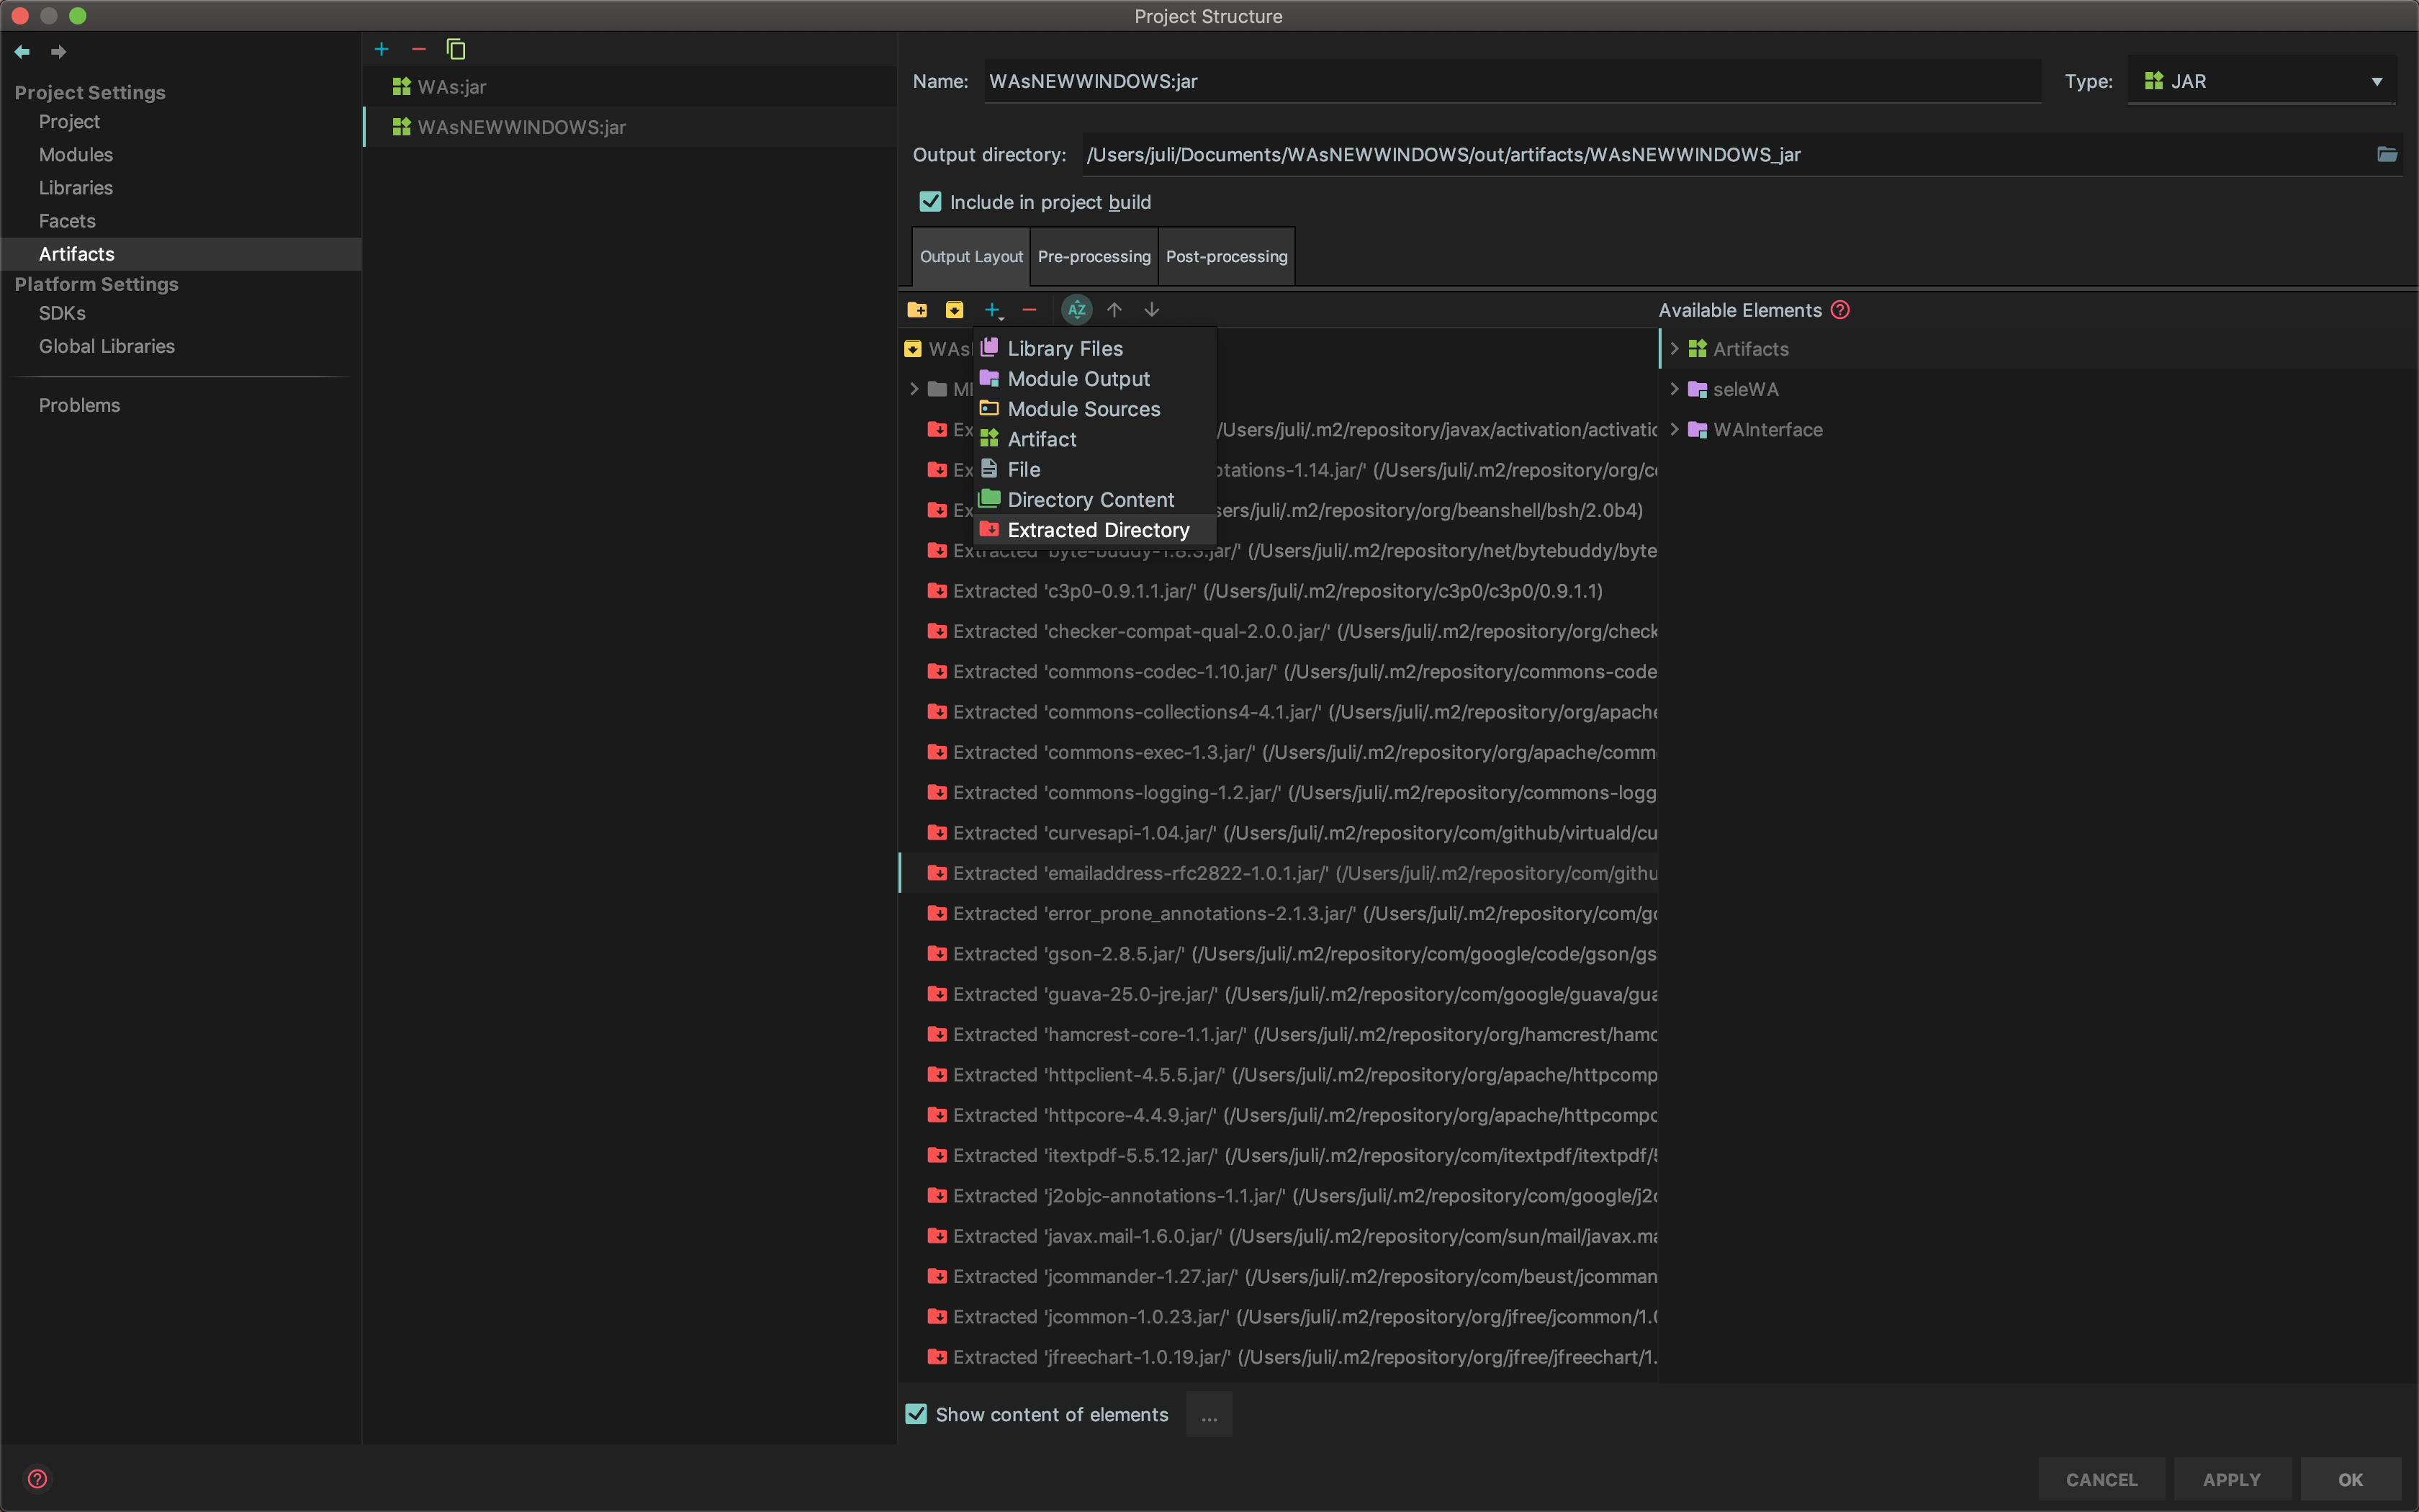Select Extracted 'emailaddress-rfc2822-1.0.1.jar/' row
This screenshot has height=1512, width=2419.
coord(1279,873)
